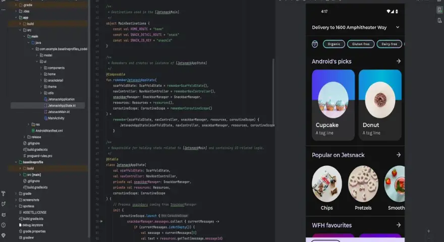Open JetsnackApplication in project tree
Image resolution: width=444 pixels, height=242 pixels.
[60, 99]
